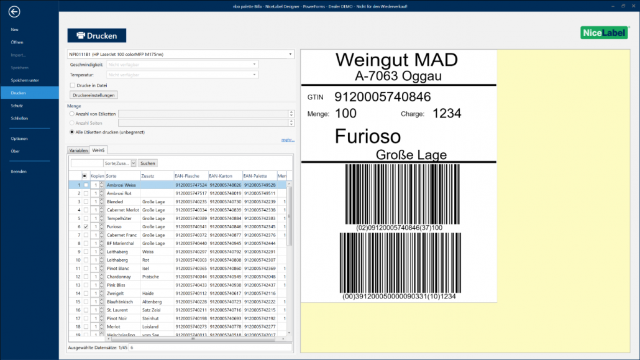Select Alle Etiketten drucken radio button
This screenshot has height=360, width=640.
click(x=72, y=132)
